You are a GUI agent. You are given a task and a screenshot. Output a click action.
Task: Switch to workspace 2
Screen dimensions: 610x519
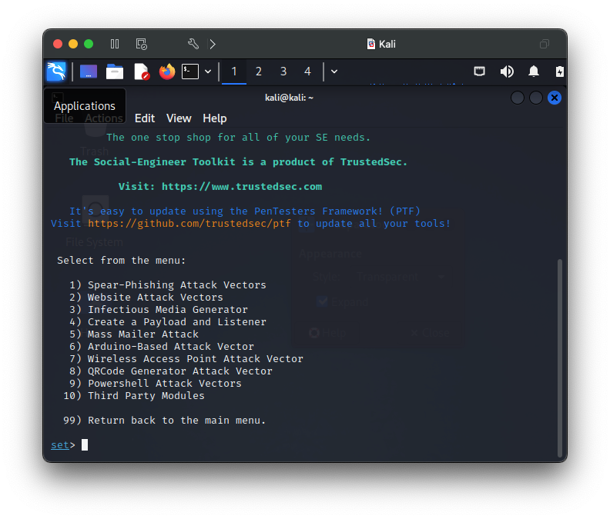point(258,72)
